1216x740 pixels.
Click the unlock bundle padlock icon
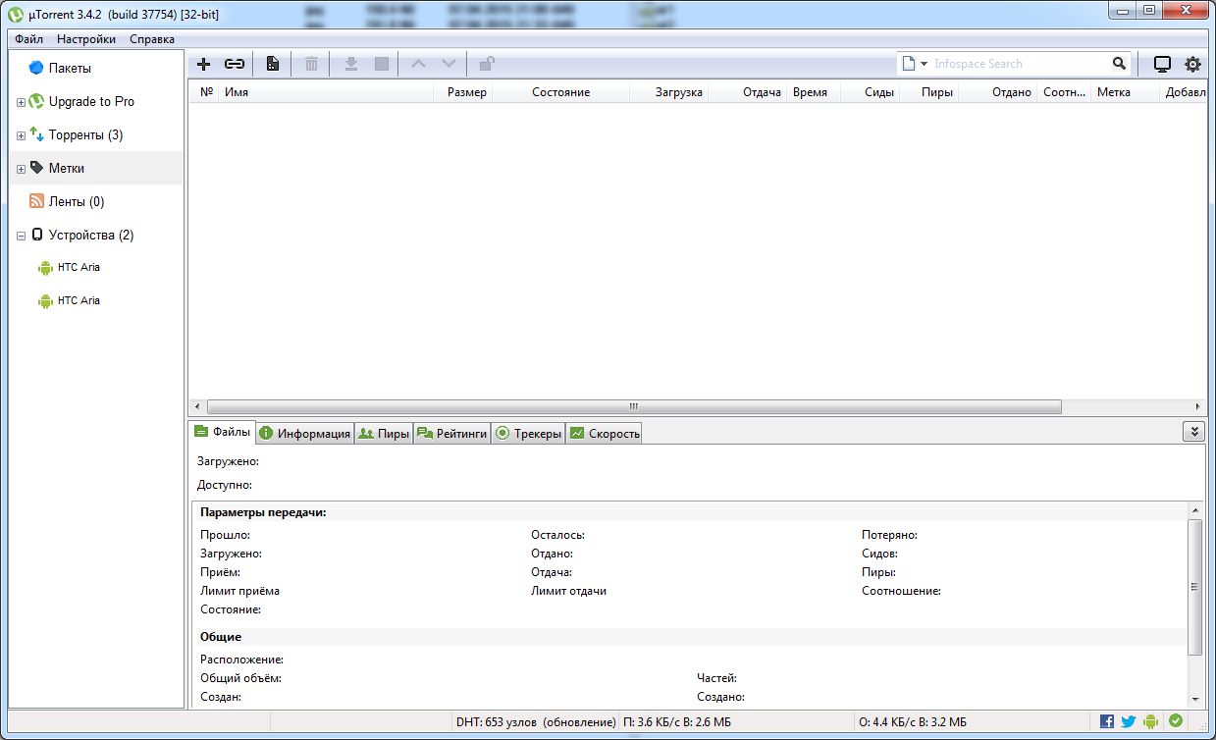486,64
